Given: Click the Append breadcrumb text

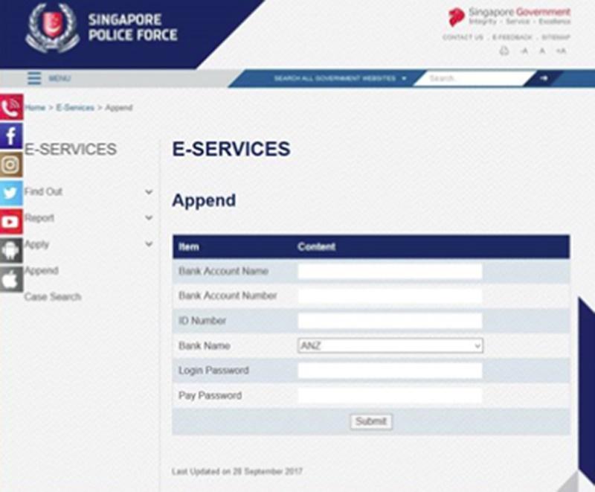Looking at the screenshot, I should pos(119,107).
